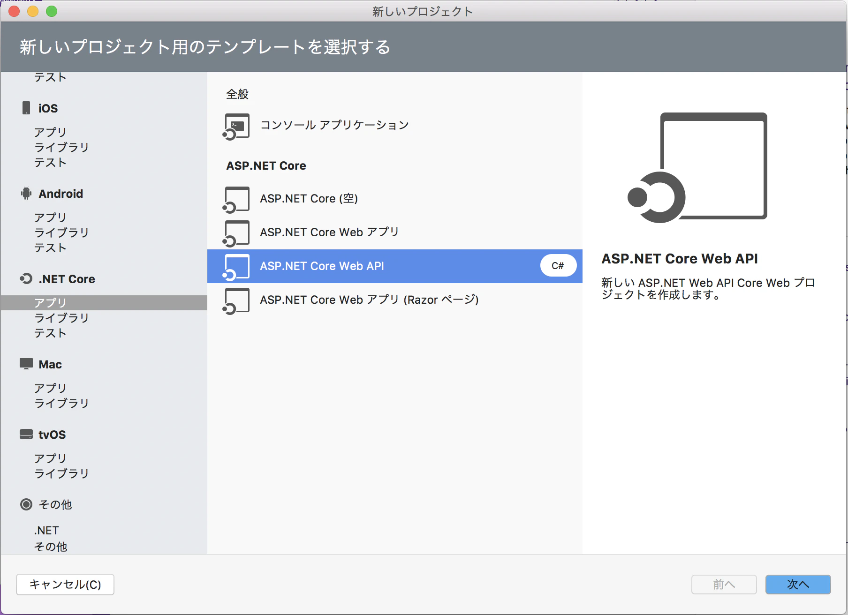Select アプリ under the Mac category

50,388
